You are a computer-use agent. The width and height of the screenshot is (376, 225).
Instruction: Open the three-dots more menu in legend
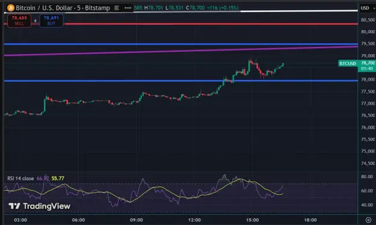tap(128, 8)
